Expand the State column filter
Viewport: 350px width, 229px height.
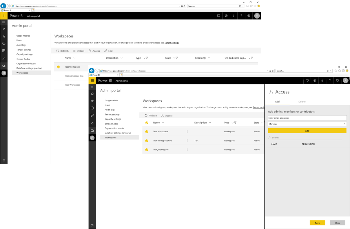tap(262, 122)
